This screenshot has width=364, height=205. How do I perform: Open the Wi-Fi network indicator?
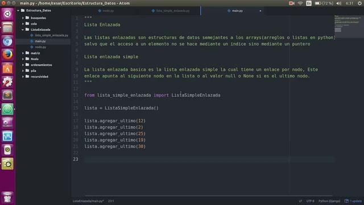coord(300,3)
